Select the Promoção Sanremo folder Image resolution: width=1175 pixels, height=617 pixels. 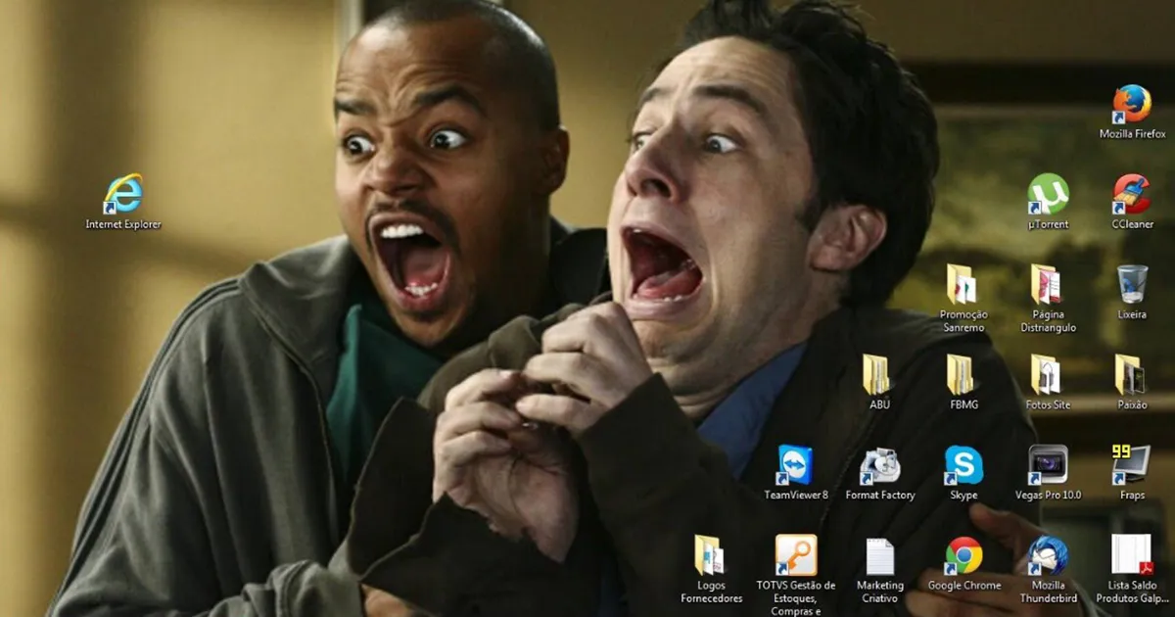[x=963, y=299]
